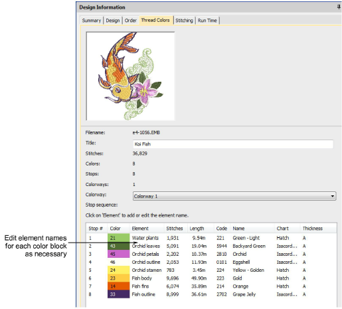Edit the 'Orchid outline' element name

(x=146, y=262)
